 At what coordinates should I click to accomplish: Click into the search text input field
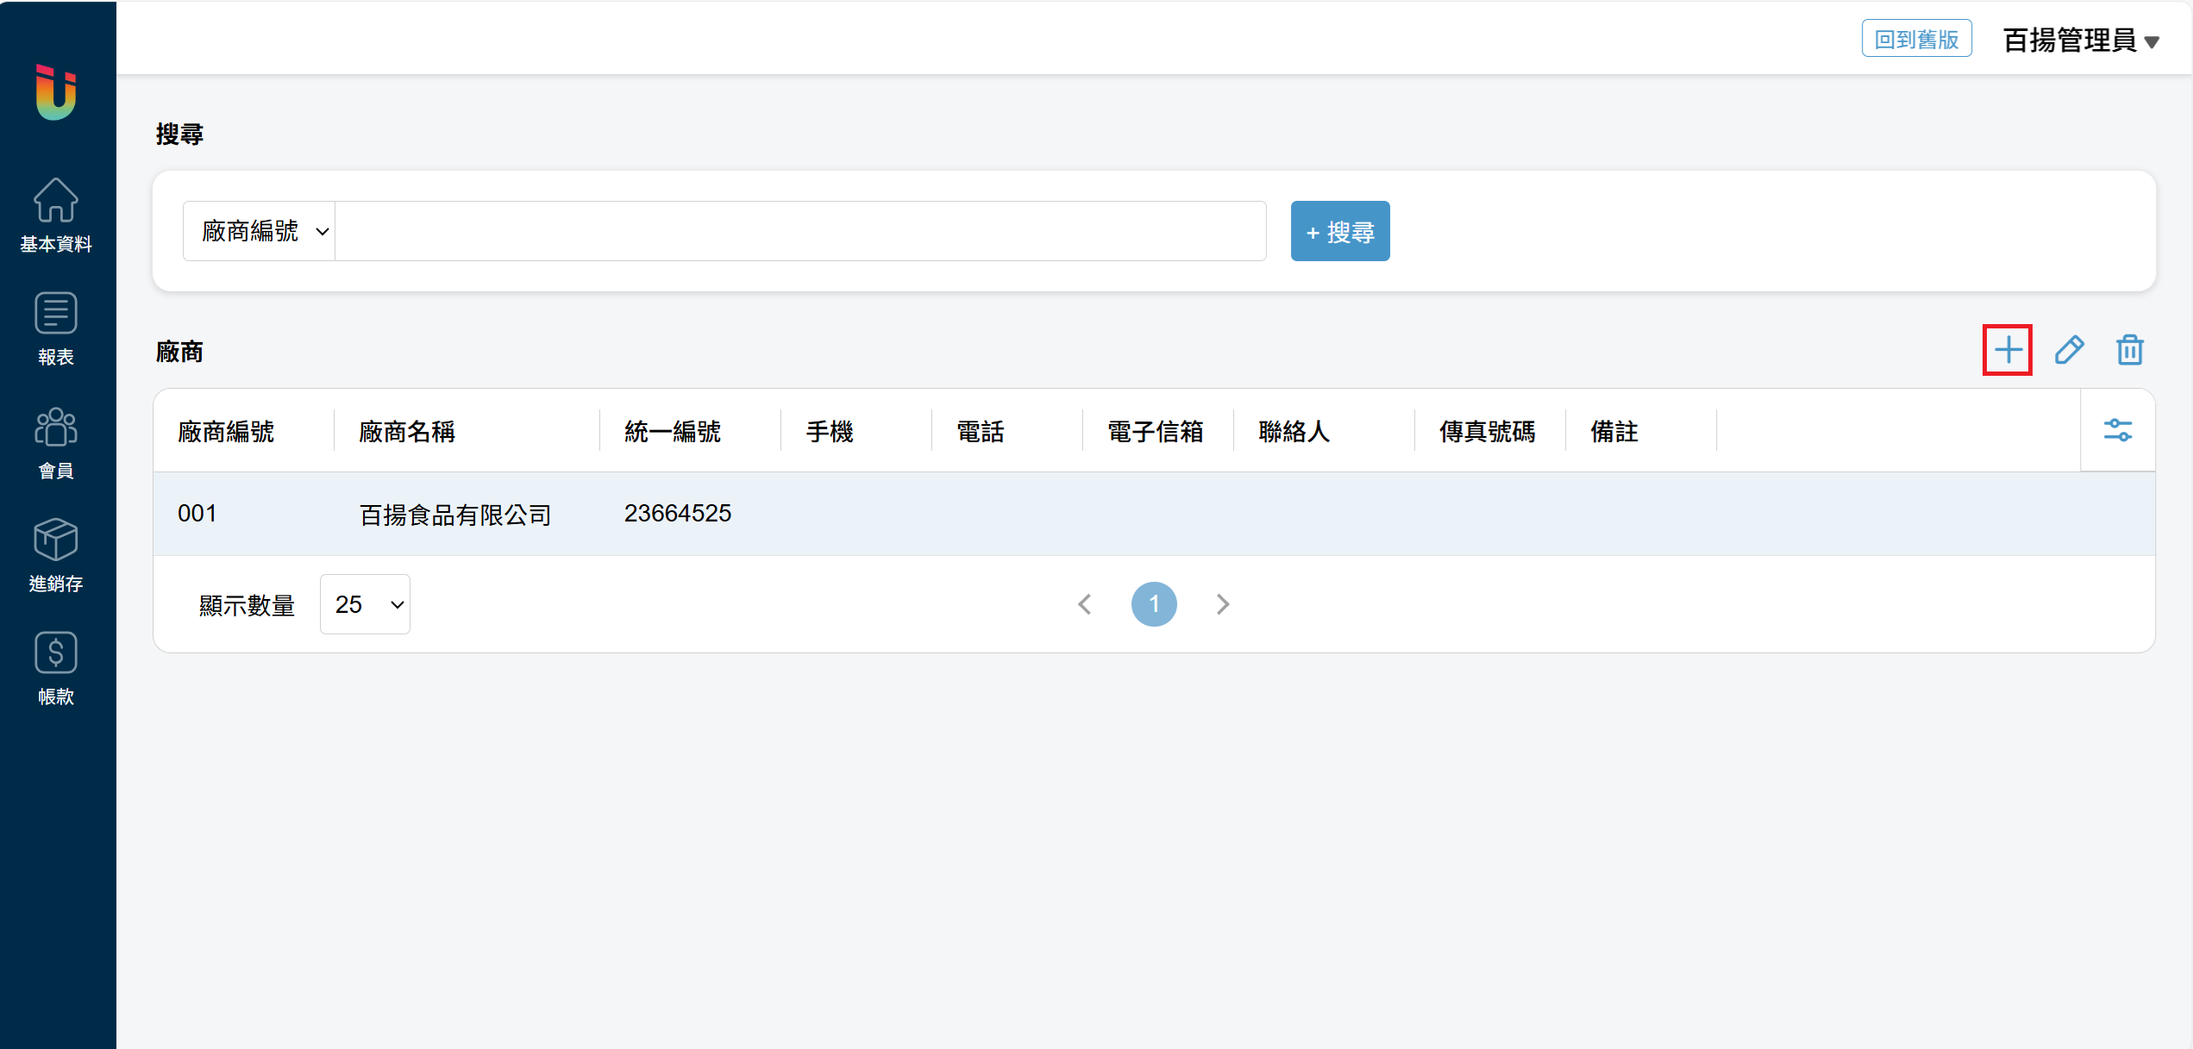(799, 231)
